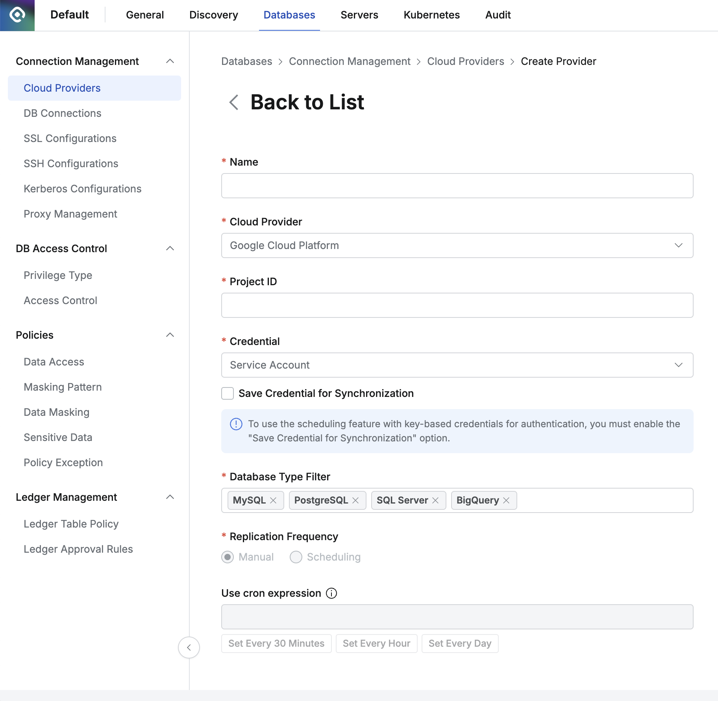Remove the PostgreSQL filter tag
The height and width of the screenshot is (701, 718).
(x=356, y=500)
